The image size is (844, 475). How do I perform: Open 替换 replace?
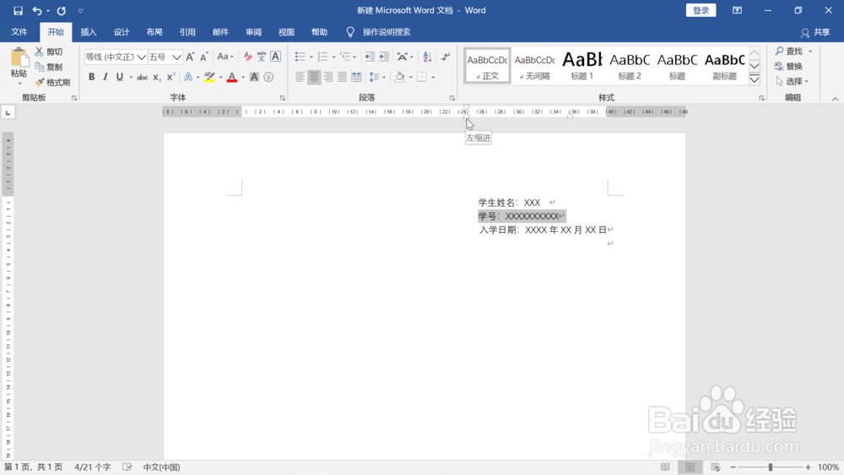[x=790, y=66]
